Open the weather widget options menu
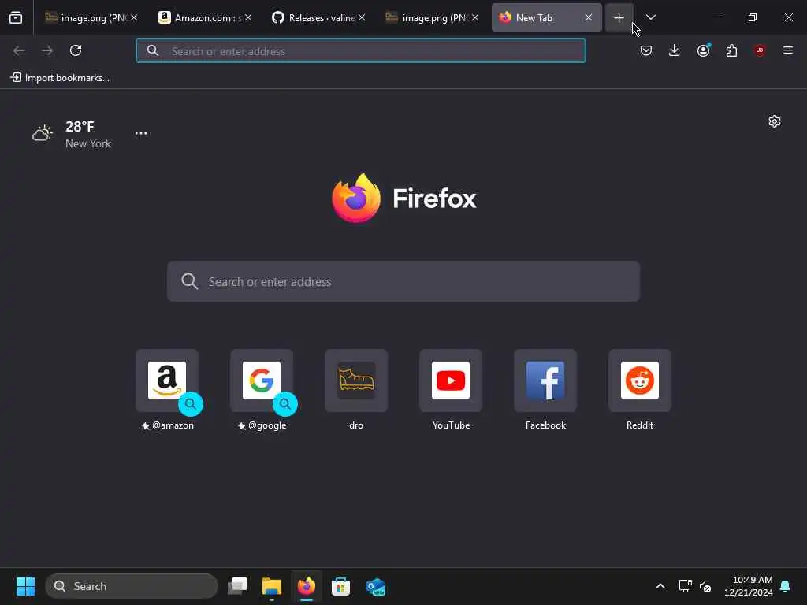Screen dimensions: 807x605 tap(141, 133)
